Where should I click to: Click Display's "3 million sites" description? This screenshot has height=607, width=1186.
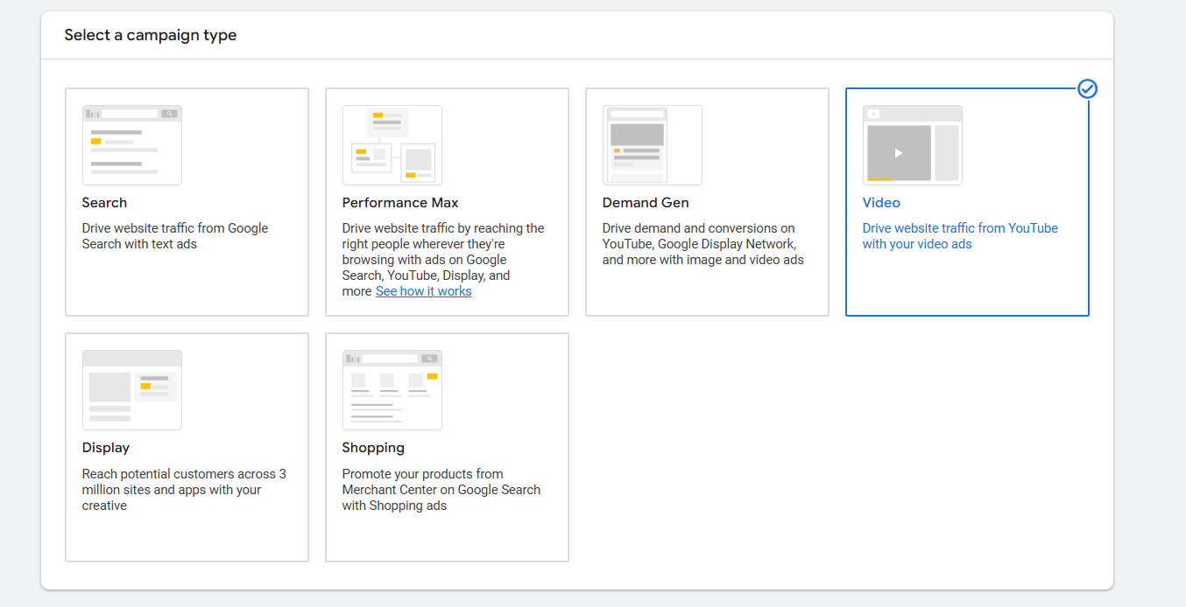[x=183, y=490]
